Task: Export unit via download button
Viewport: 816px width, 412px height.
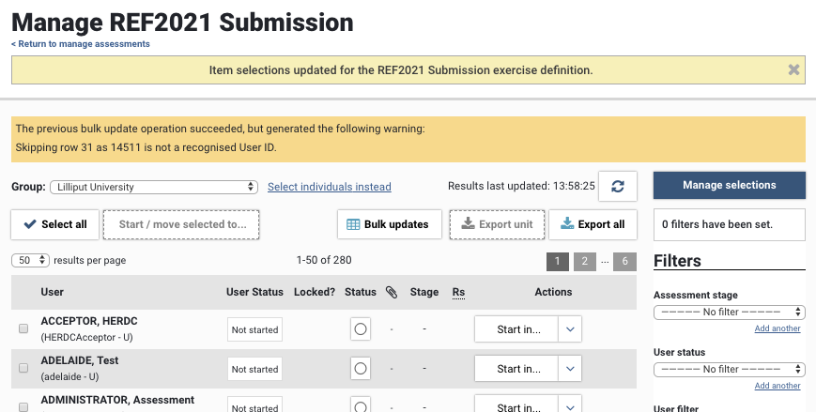Action: [498, 224]
